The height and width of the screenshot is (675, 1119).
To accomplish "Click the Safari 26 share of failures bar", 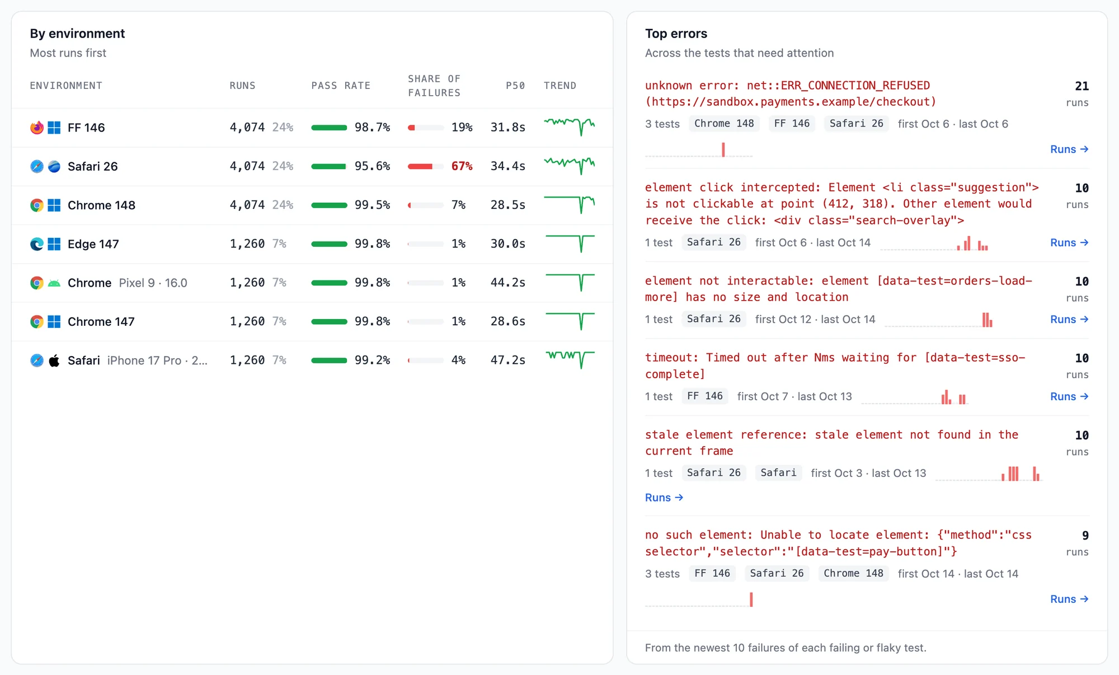I will tap(425, 166).
